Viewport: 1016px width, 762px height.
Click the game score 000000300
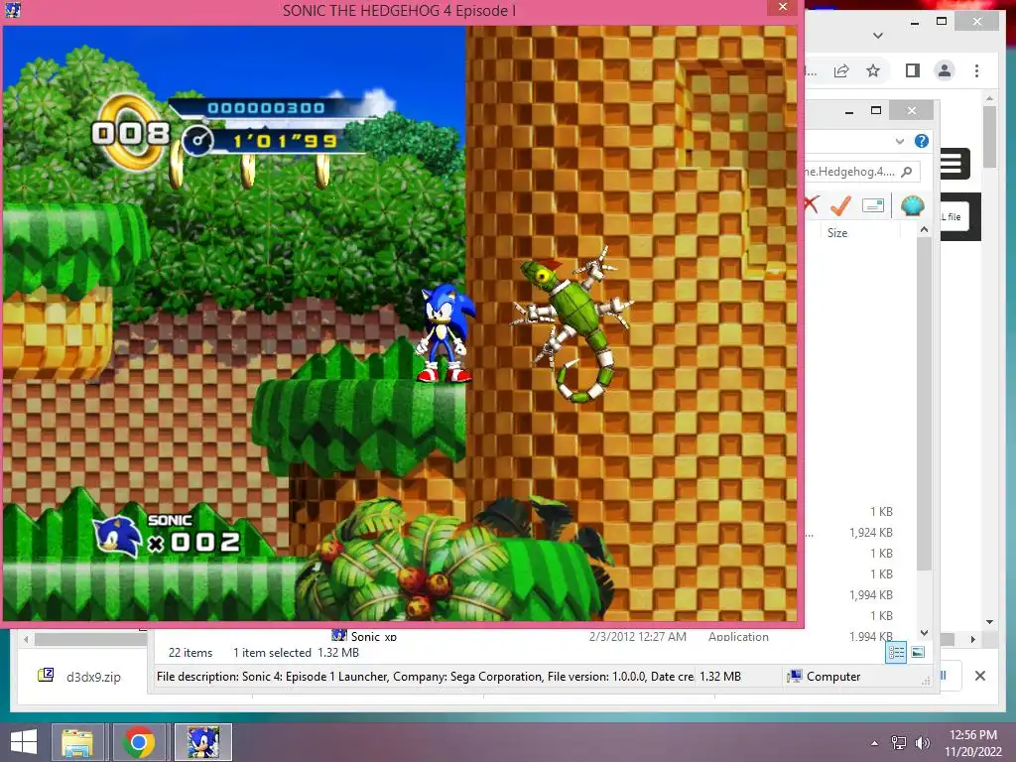pyautogui.click(x=266, y=107)
